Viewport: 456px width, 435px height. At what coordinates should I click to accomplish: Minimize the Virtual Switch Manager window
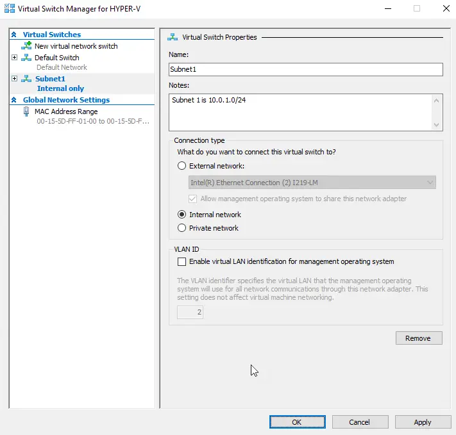click(x=388, y=8)
